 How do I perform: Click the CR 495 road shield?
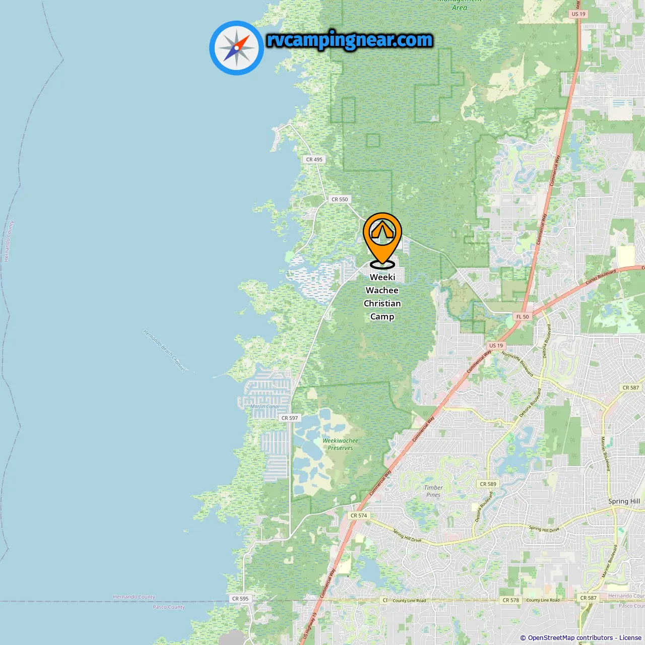[314, 159]
